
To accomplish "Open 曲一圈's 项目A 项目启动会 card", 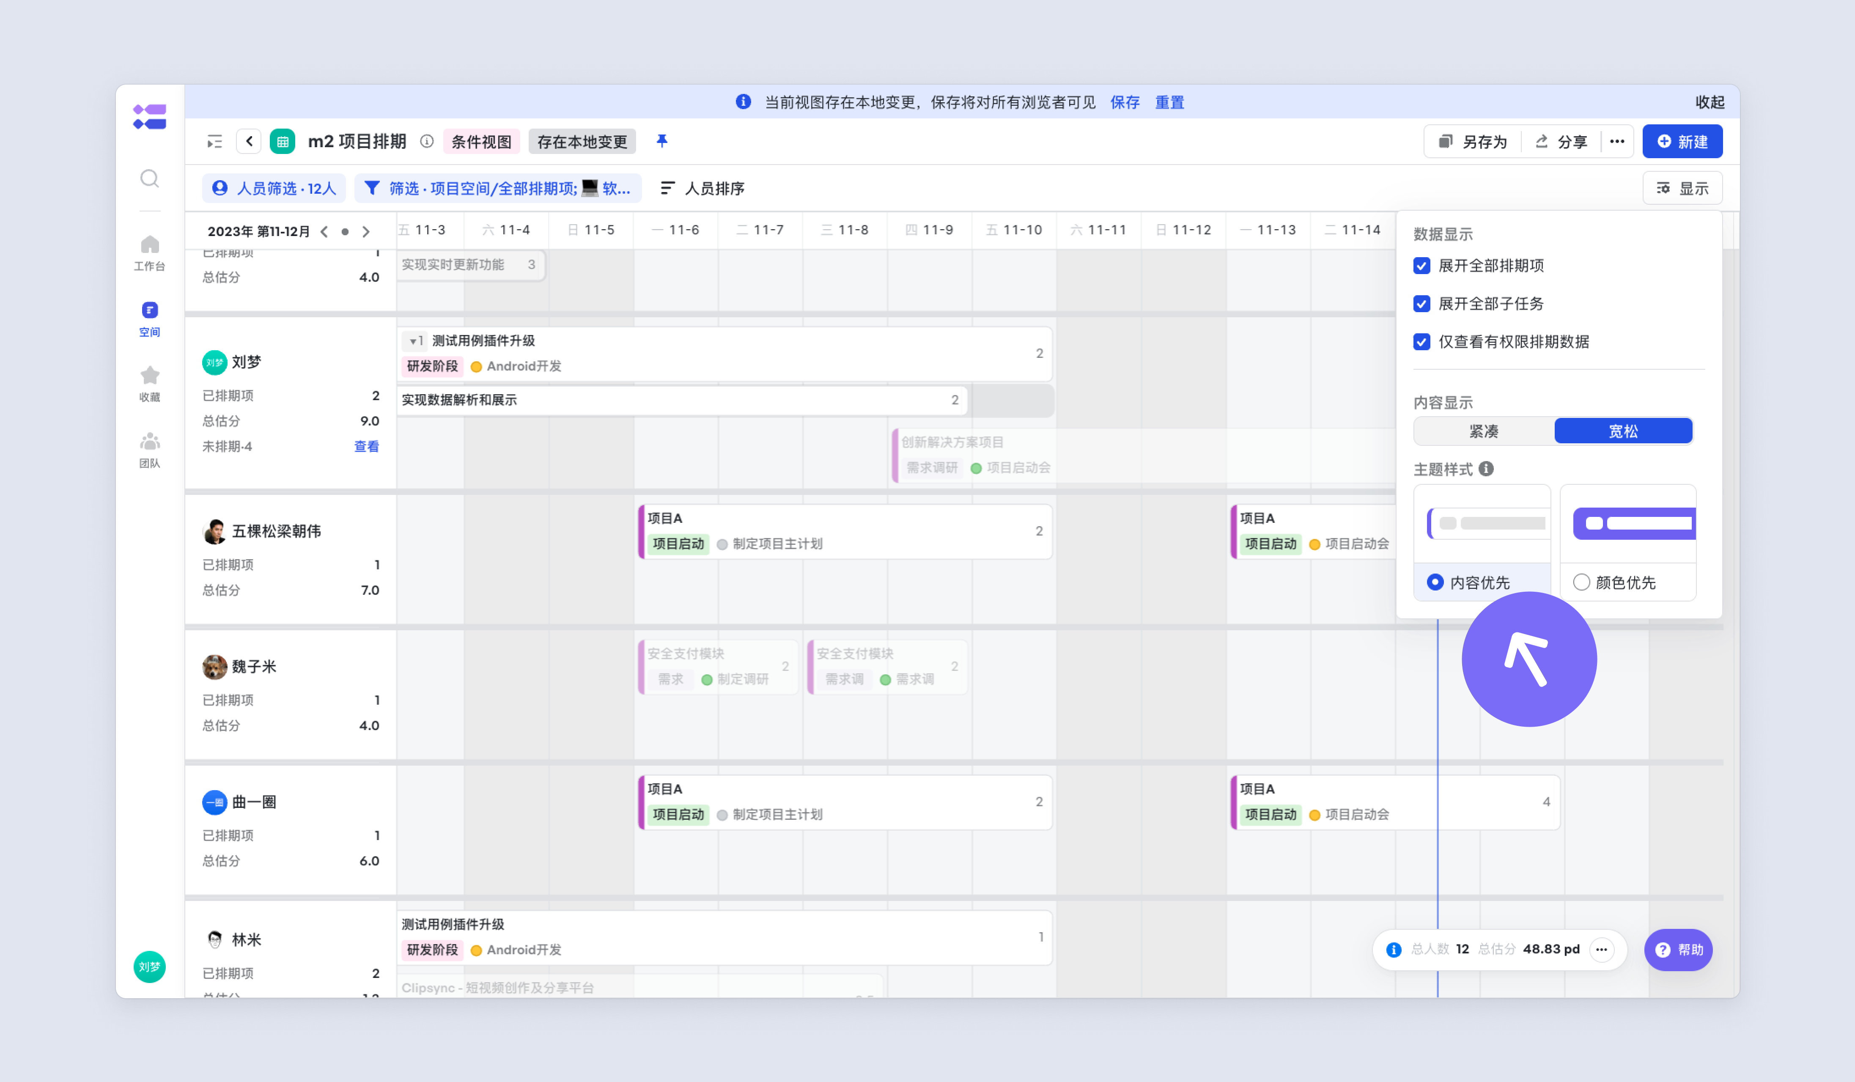I will click(1395, 802).
